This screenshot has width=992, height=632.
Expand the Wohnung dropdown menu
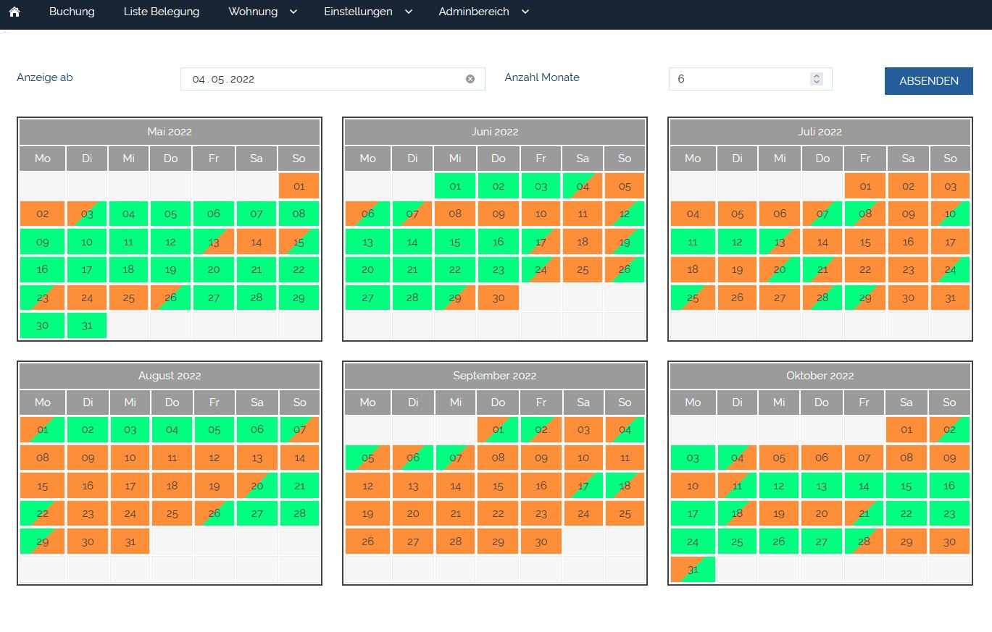262,12
